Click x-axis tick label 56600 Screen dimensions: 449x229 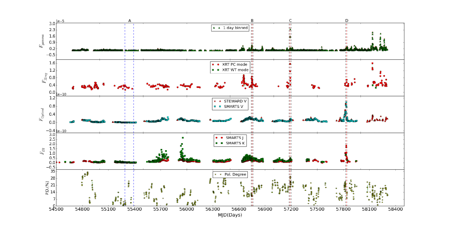tap(239, 210)
